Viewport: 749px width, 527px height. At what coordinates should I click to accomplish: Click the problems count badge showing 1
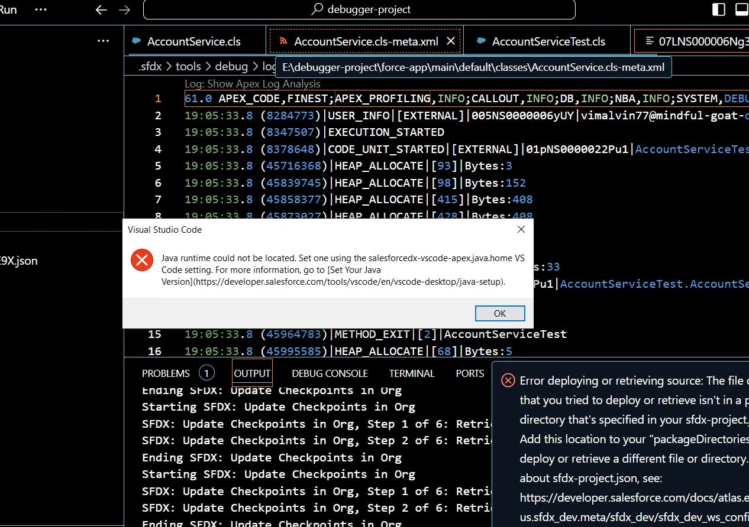[206, 373]
